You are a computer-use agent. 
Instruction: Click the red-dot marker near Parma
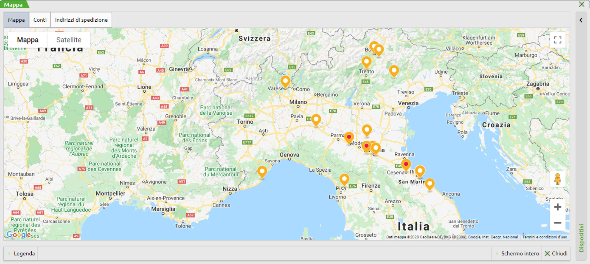point(349,137)
